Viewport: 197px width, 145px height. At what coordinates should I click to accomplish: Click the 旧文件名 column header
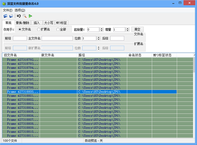(x=21, y=55)
